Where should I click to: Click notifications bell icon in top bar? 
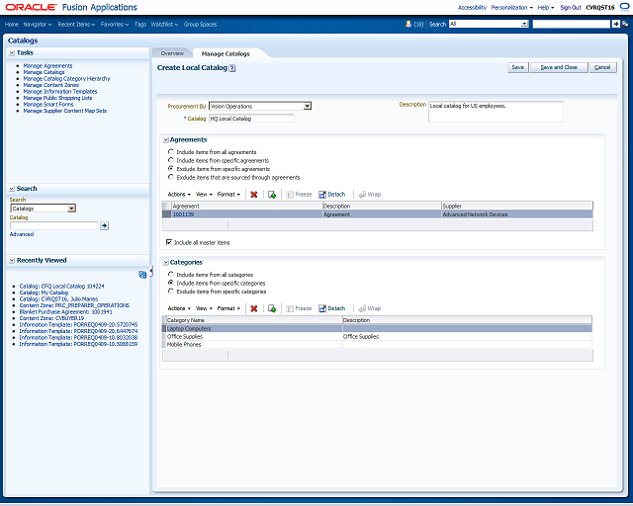click(408, 24)
